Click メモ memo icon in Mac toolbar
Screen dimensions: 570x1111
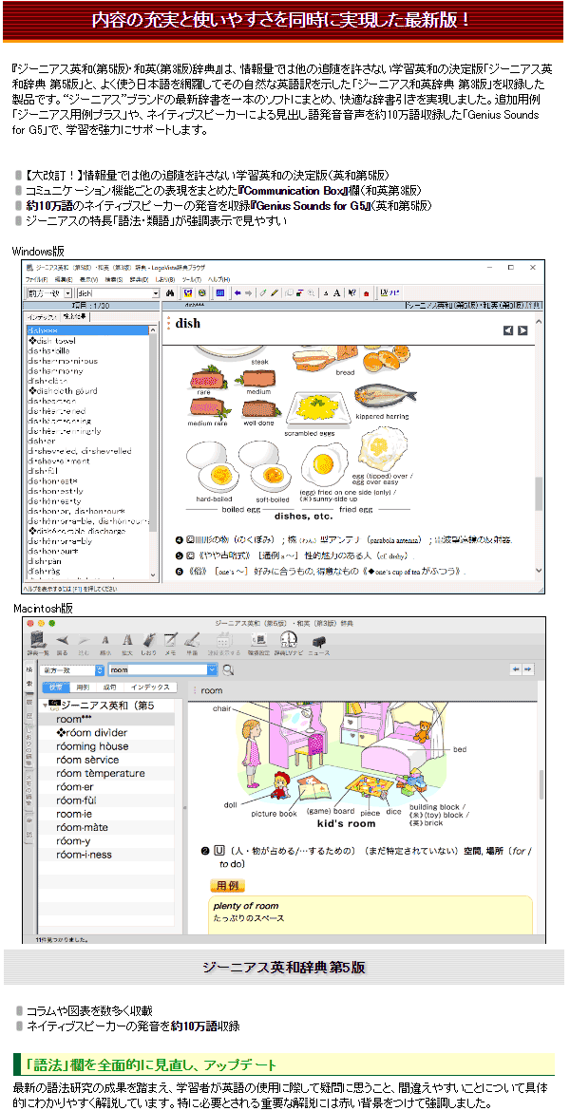(x=170, y=644)
